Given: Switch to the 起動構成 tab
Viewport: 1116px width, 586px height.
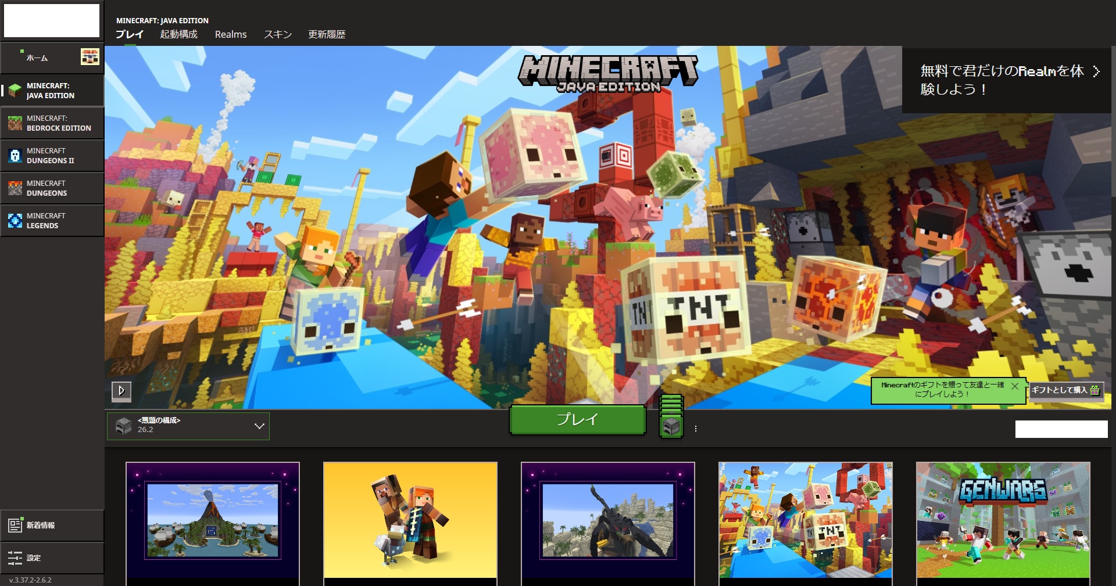Looking at the screenshot, I should coord(179,34).
